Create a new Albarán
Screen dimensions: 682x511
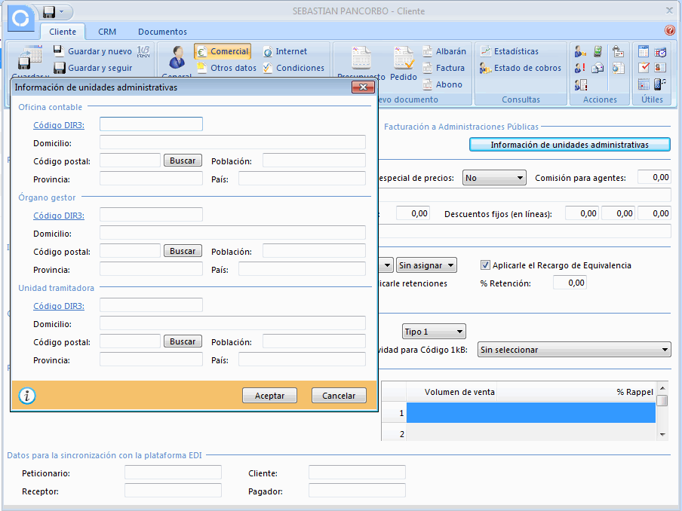[x=444, y=51]
